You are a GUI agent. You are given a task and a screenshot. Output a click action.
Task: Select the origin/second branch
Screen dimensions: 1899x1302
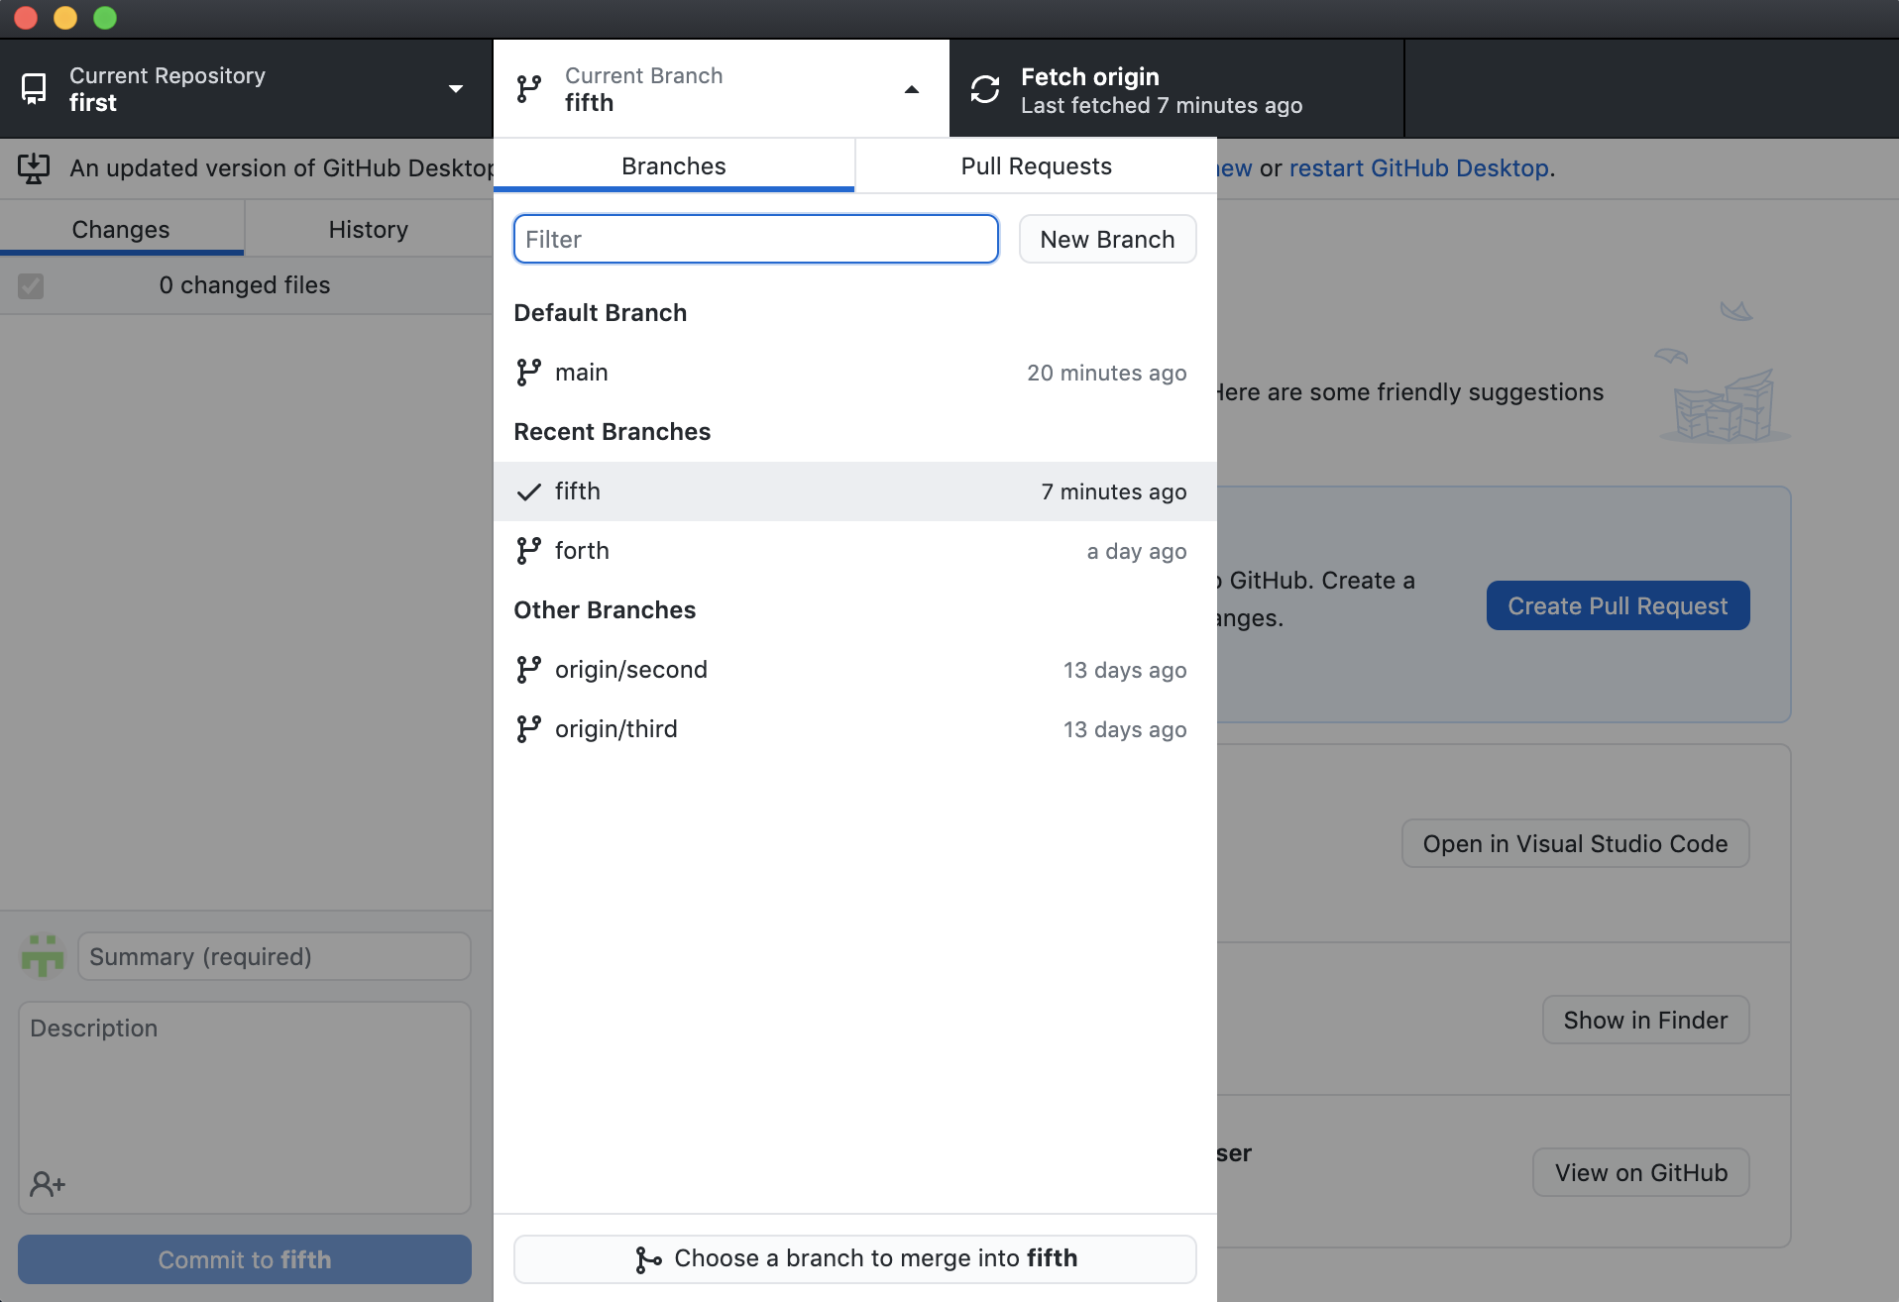click(x=854, y=670)
